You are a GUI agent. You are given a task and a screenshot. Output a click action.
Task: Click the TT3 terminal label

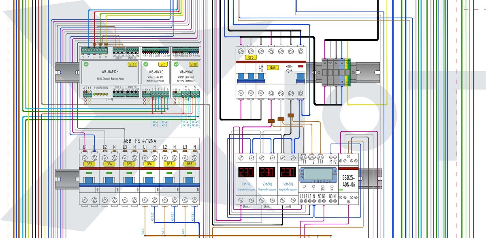coord(320,162)
